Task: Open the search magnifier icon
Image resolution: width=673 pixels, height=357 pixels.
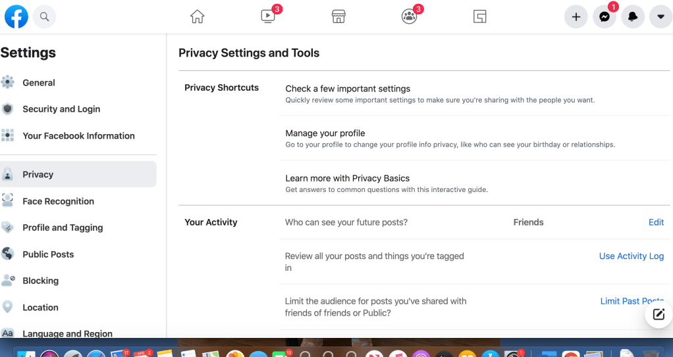Action: [x=44, y=17]
